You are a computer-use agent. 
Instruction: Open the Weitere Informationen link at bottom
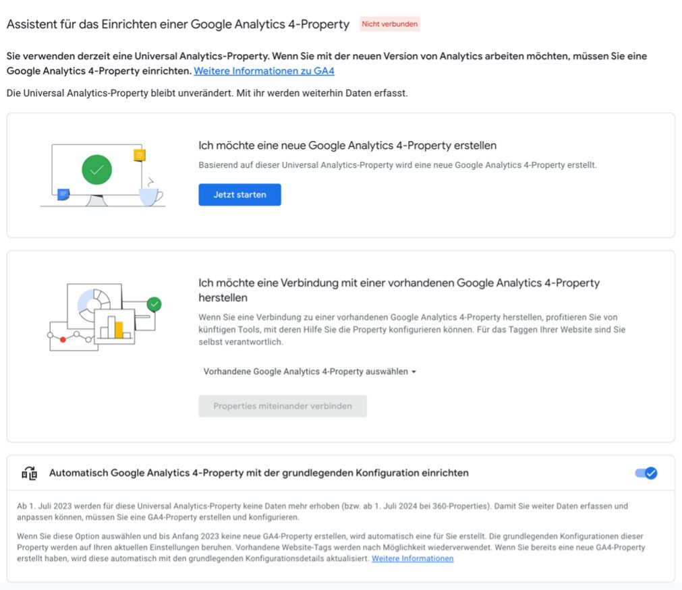coord(412,559)
